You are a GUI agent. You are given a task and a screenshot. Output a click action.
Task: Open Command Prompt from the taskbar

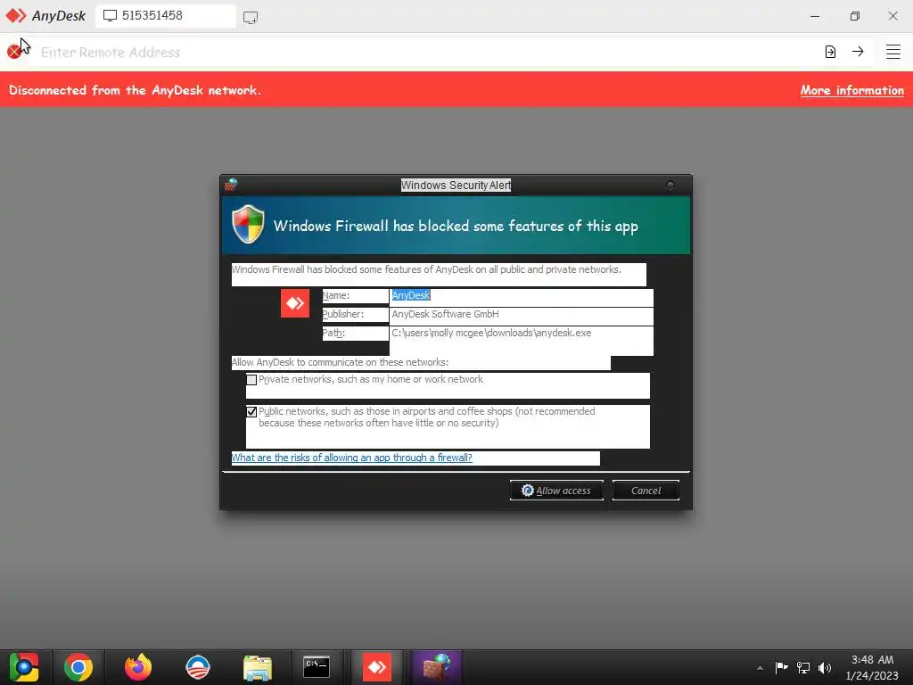coord(317,667)
